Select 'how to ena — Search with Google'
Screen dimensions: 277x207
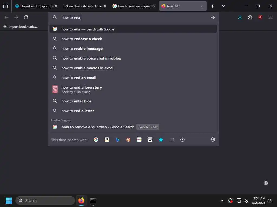point(133,29)
